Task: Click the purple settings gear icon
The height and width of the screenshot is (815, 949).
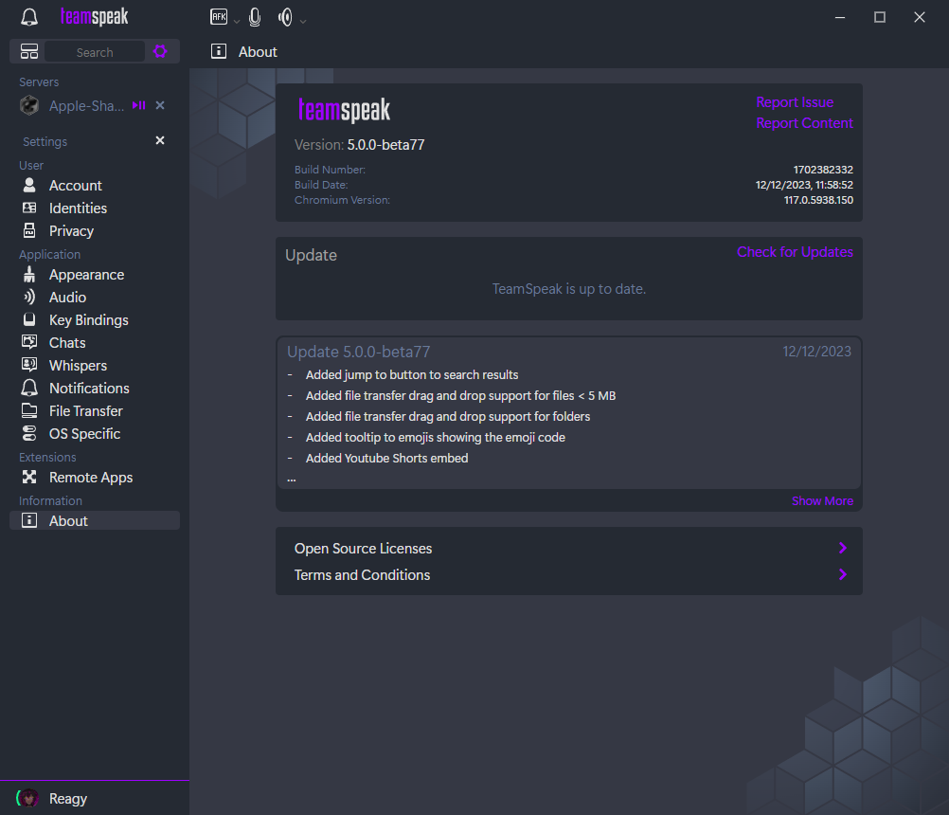Action: tap(160, 51)
